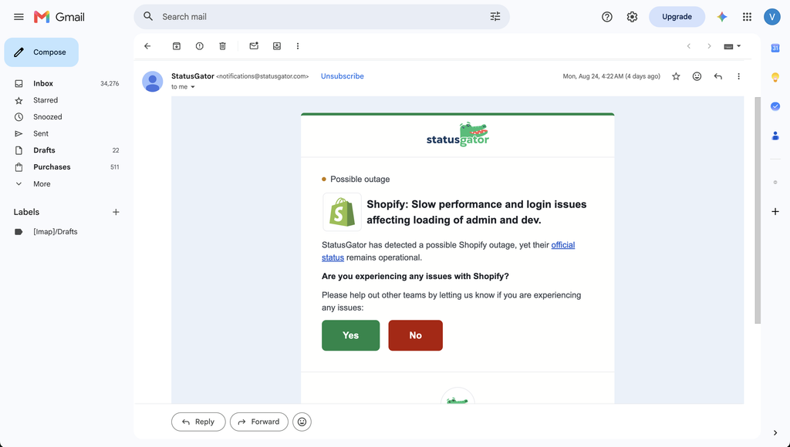Image resolution: width=790 pixels, height=447 pixels.
Task: Open the Google apps grid
Action: tap(747, 17)
